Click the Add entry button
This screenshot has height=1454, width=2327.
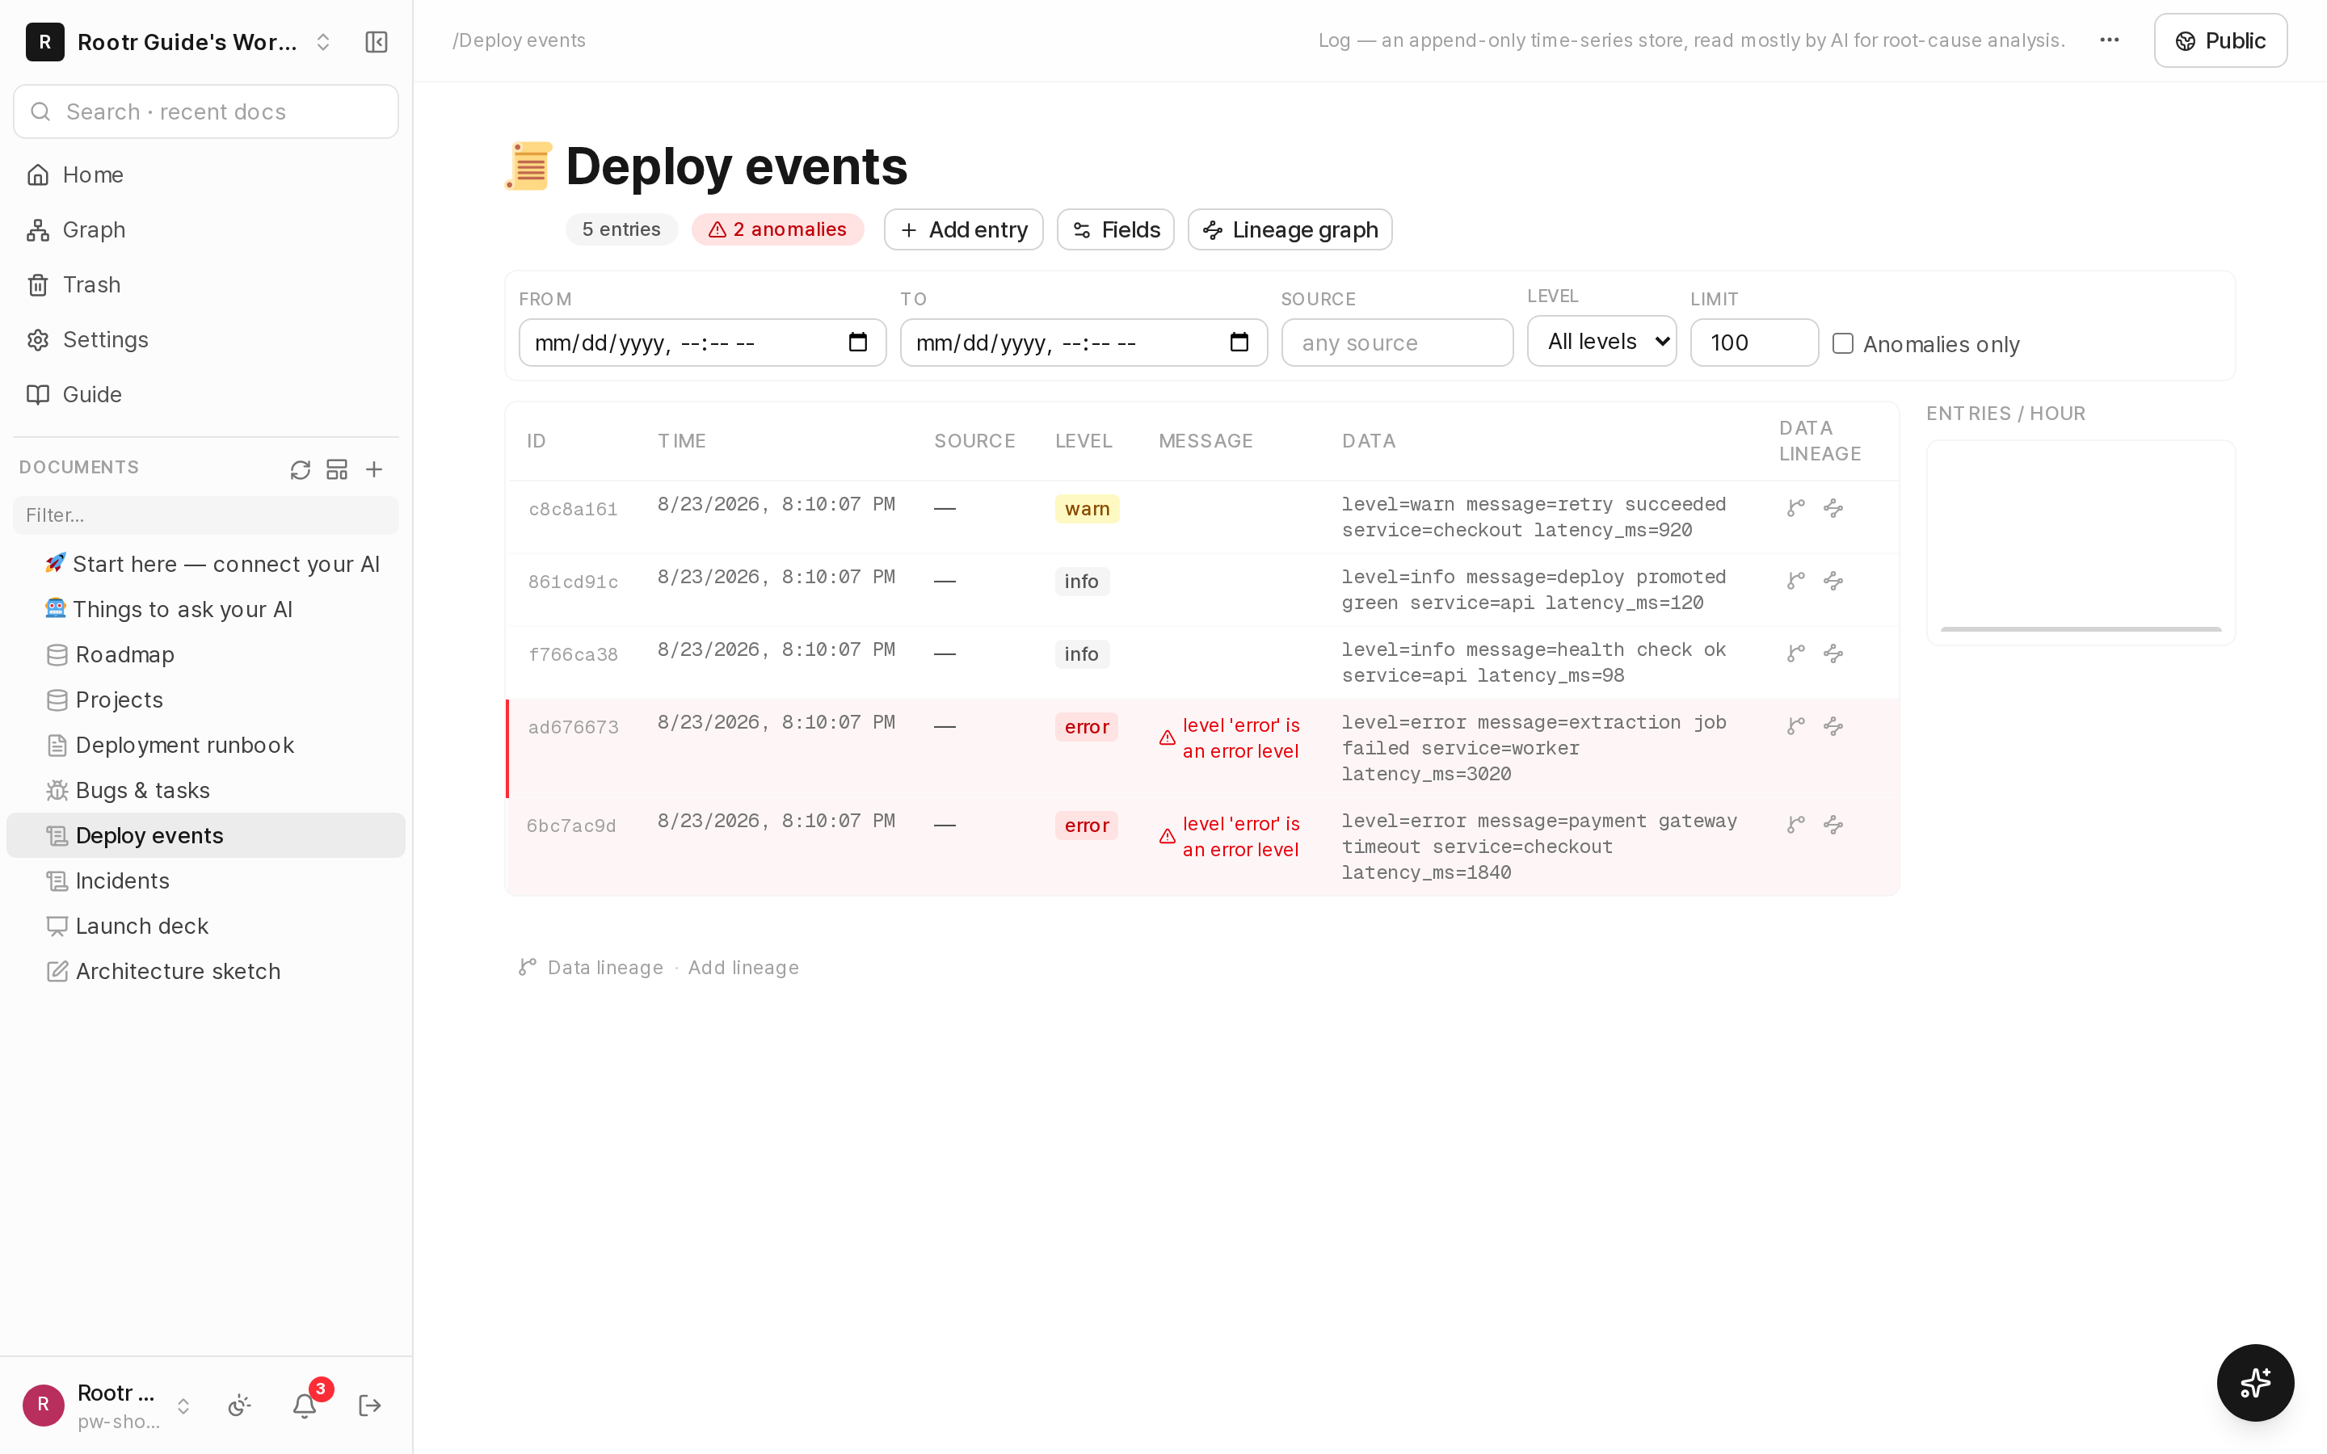[963, 230]
